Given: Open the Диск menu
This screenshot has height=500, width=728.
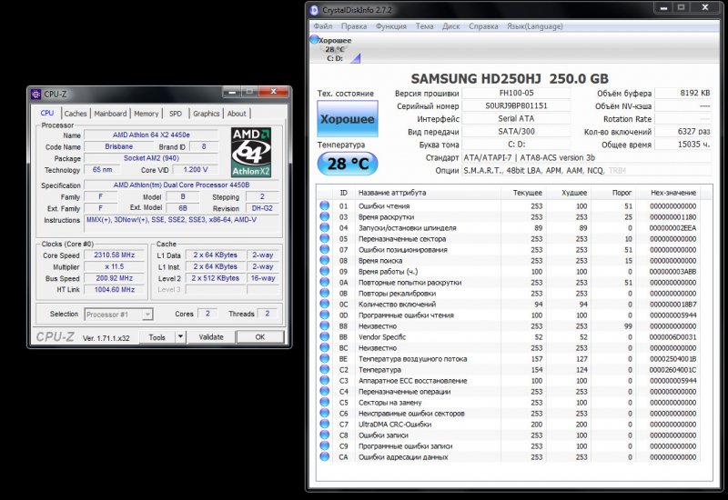Looking at the screenshot, I should (x=450, y=26).
